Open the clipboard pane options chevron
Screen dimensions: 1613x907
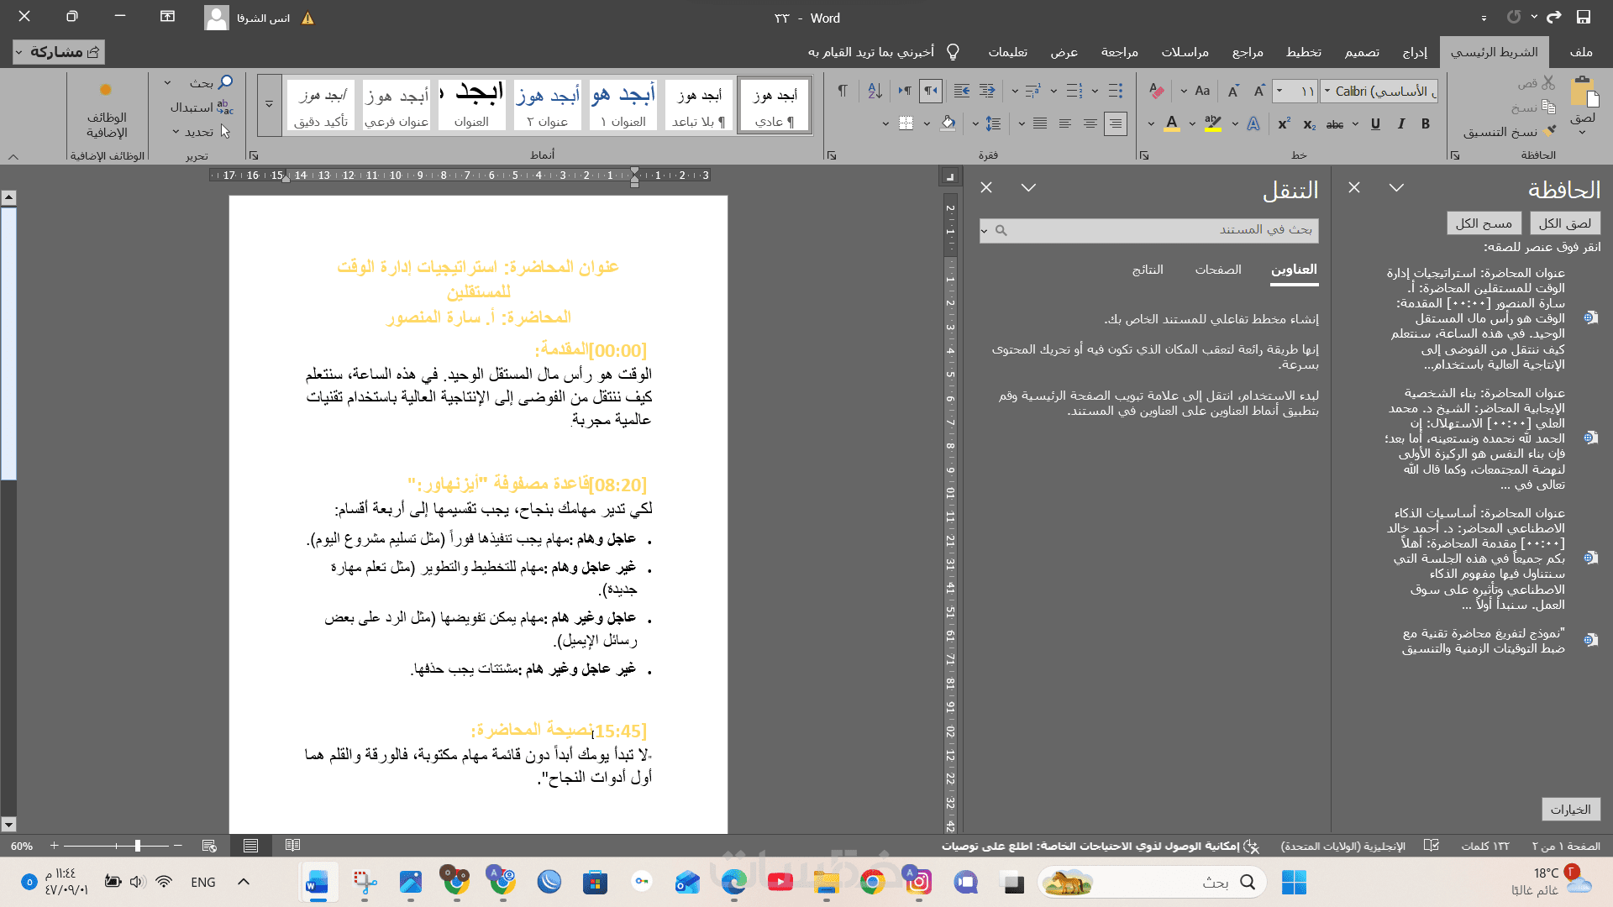click(1396, 188)
